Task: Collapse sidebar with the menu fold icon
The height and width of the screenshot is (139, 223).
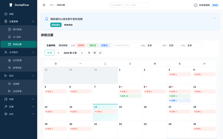Action: point(44,5)
